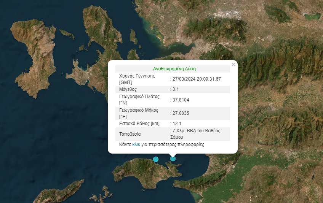Click the 'Μέγεθος' row label

click(x=128, y=89)
